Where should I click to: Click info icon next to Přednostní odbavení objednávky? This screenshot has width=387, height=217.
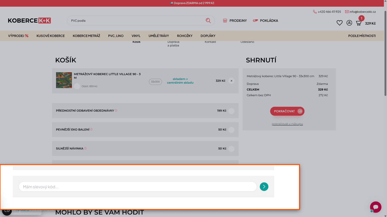click(116, 110)
